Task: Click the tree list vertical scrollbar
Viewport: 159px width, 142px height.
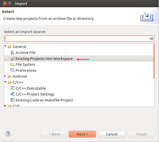Action: tap(154, 62)
